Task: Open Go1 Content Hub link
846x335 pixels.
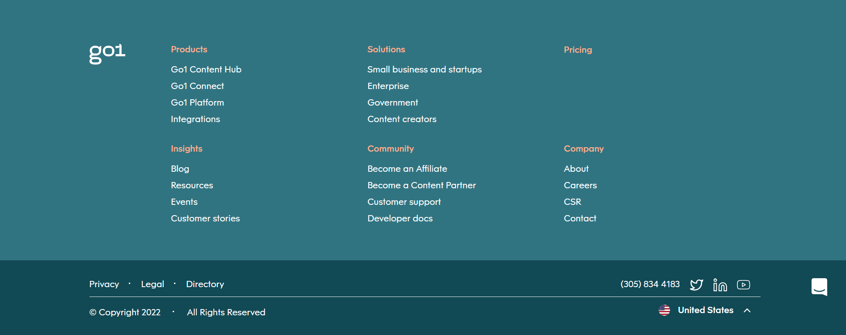Action: coord(206,69)
